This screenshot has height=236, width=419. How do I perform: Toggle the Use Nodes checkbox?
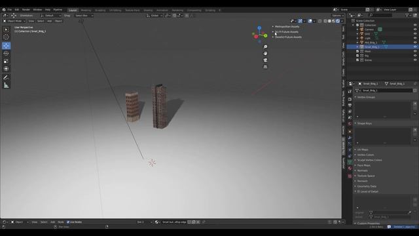pyautogui.click(x=68, y=222)
